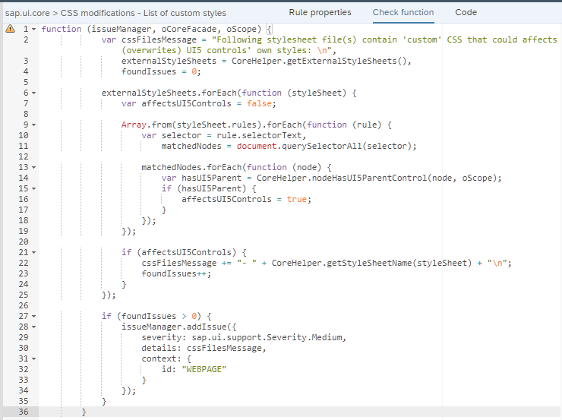
Task: Collapse the issueManager.addIssue block at line 28
Action: pyautogui.click(x=34, y=327)
